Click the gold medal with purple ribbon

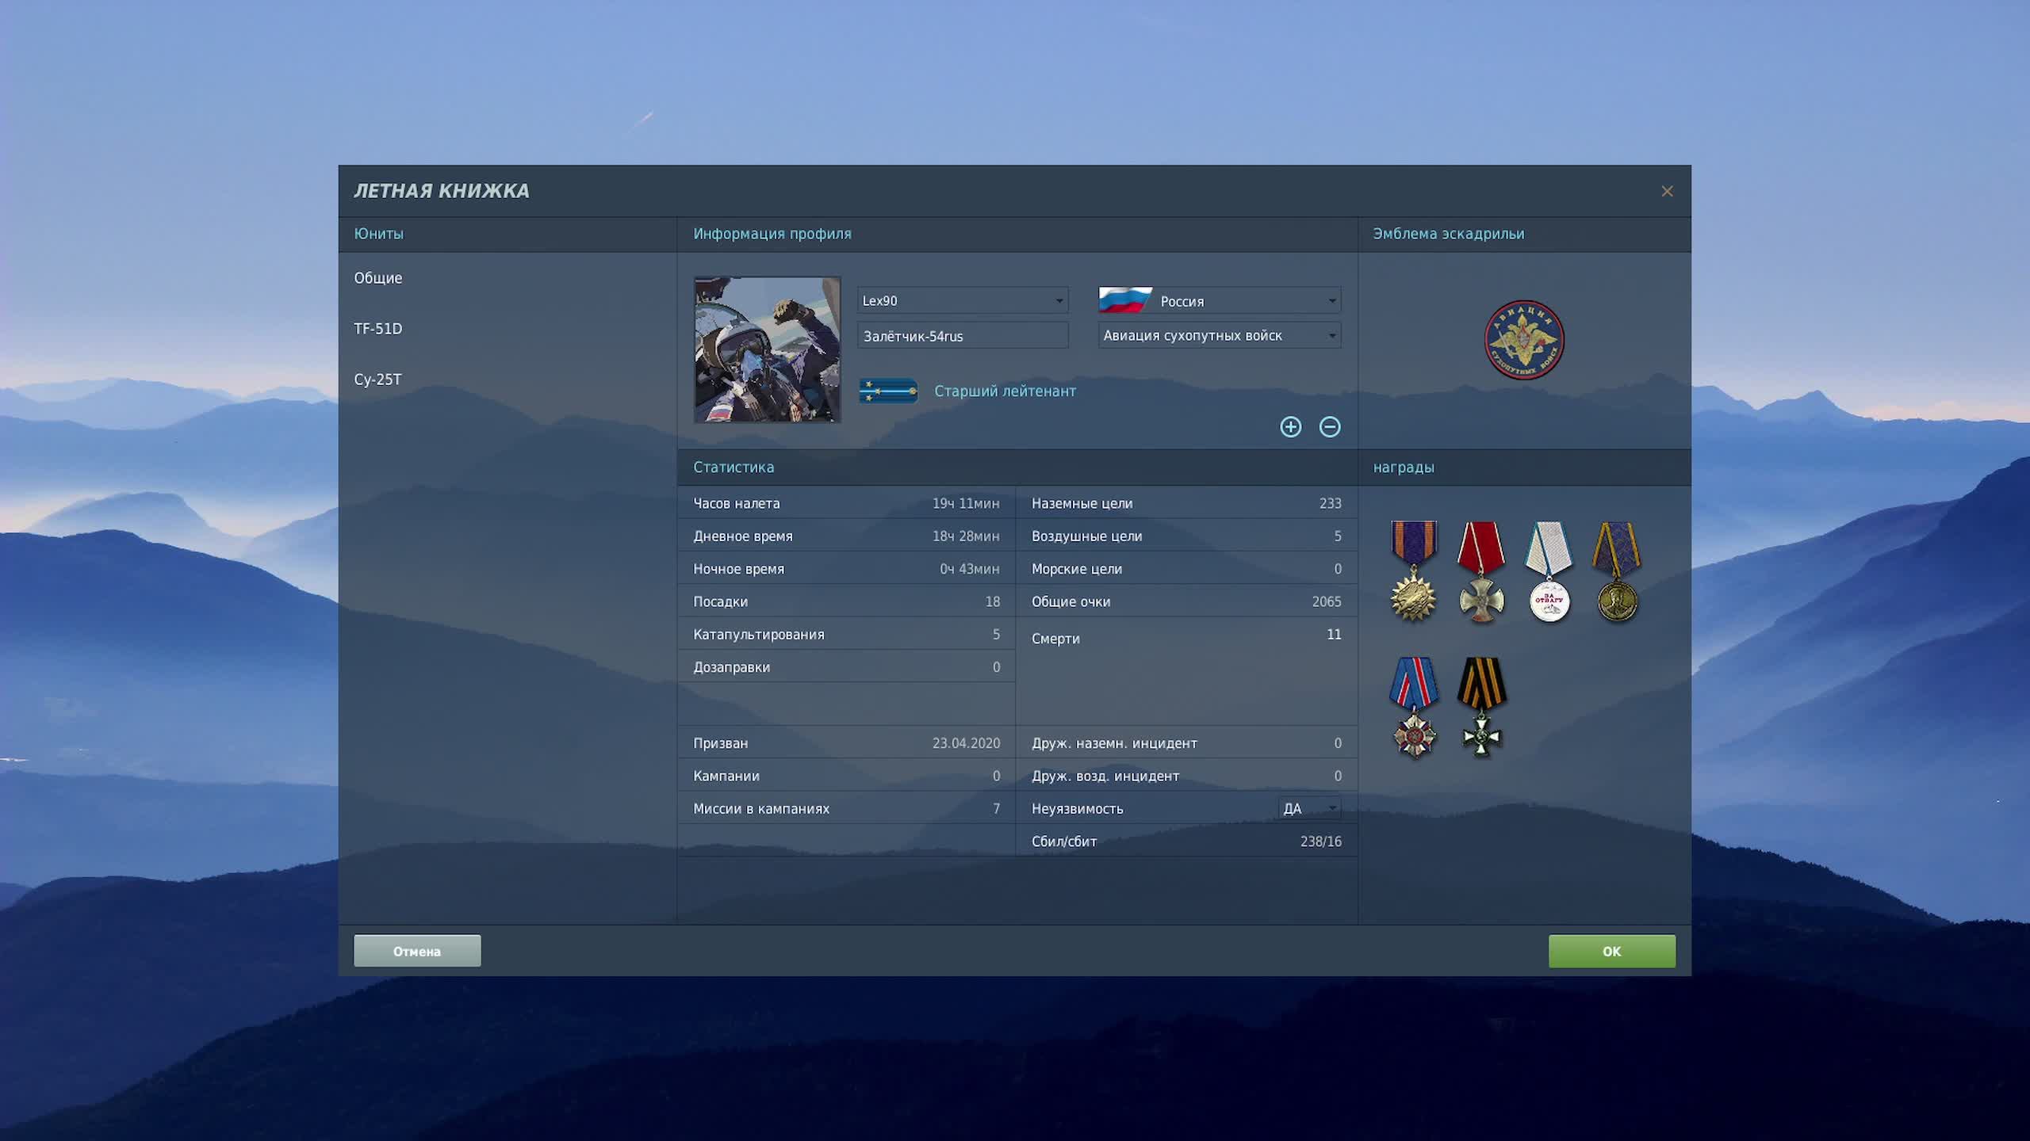click(x=1616, y=571)
